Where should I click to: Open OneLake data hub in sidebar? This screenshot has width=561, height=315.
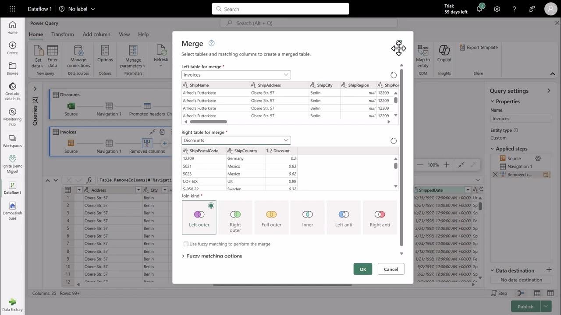click(12, 92)
